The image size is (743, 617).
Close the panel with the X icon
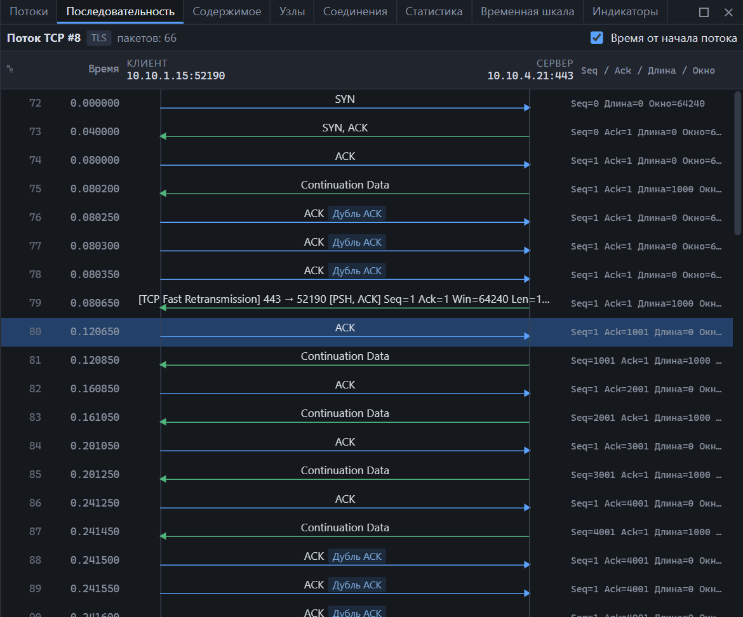coord(729,12)
